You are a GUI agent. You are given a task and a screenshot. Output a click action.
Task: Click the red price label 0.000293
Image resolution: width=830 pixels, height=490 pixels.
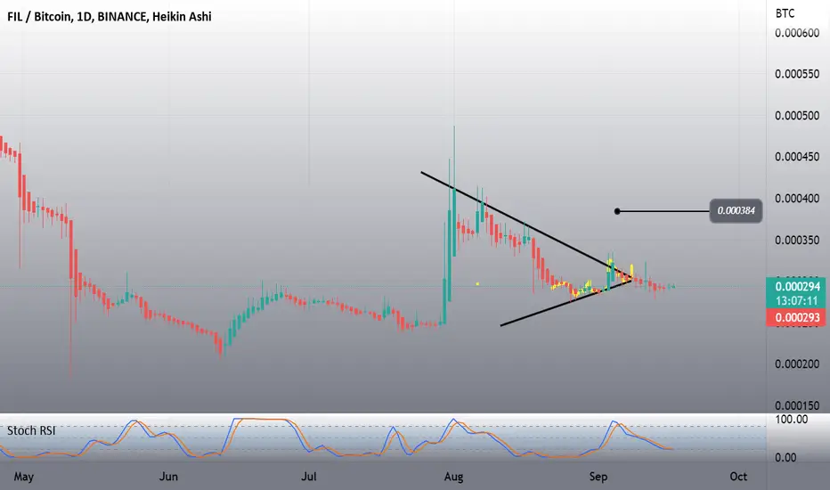click(797, 317)
